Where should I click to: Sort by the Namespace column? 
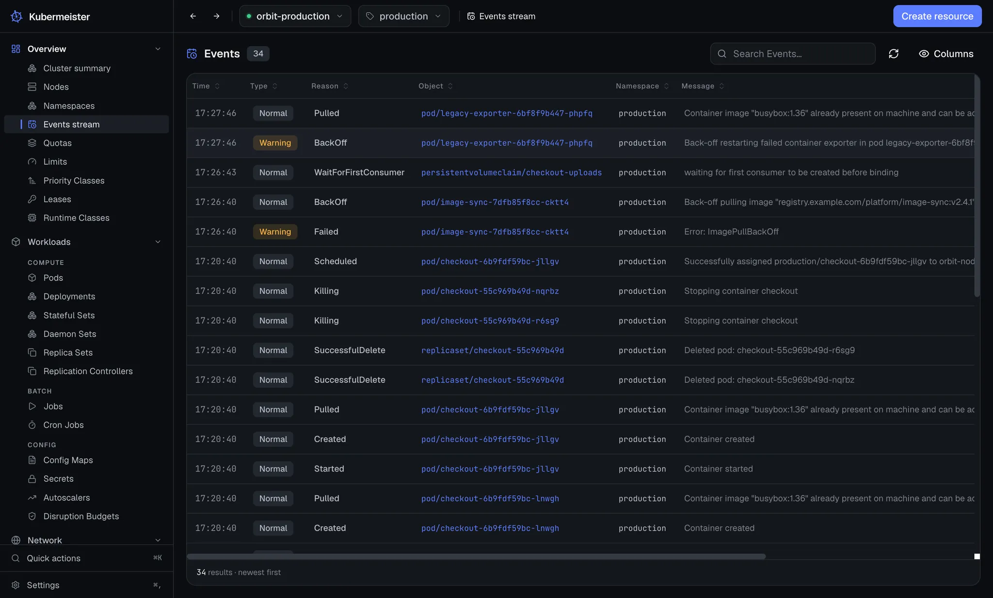tap(642, 86)
